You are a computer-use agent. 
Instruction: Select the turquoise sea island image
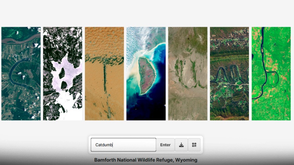[x=146, y=74]
